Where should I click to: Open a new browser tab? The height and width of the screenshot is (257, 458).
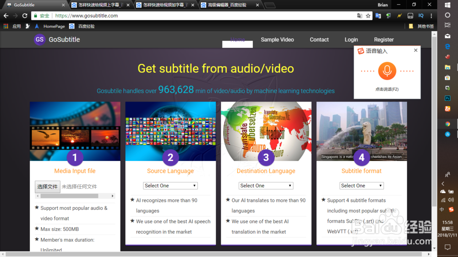coord(270,5)
